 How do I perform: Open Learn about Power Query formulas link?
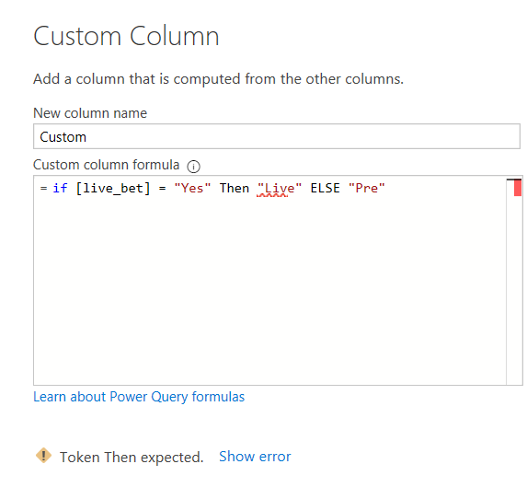tap(139, 397)
